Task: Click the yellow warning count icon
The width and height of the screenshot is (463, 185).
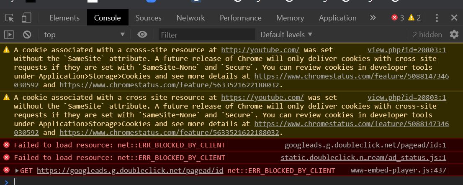Action: (x=411, y=18)
